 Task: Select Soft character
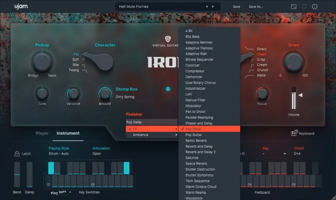(x=76, y=59)
